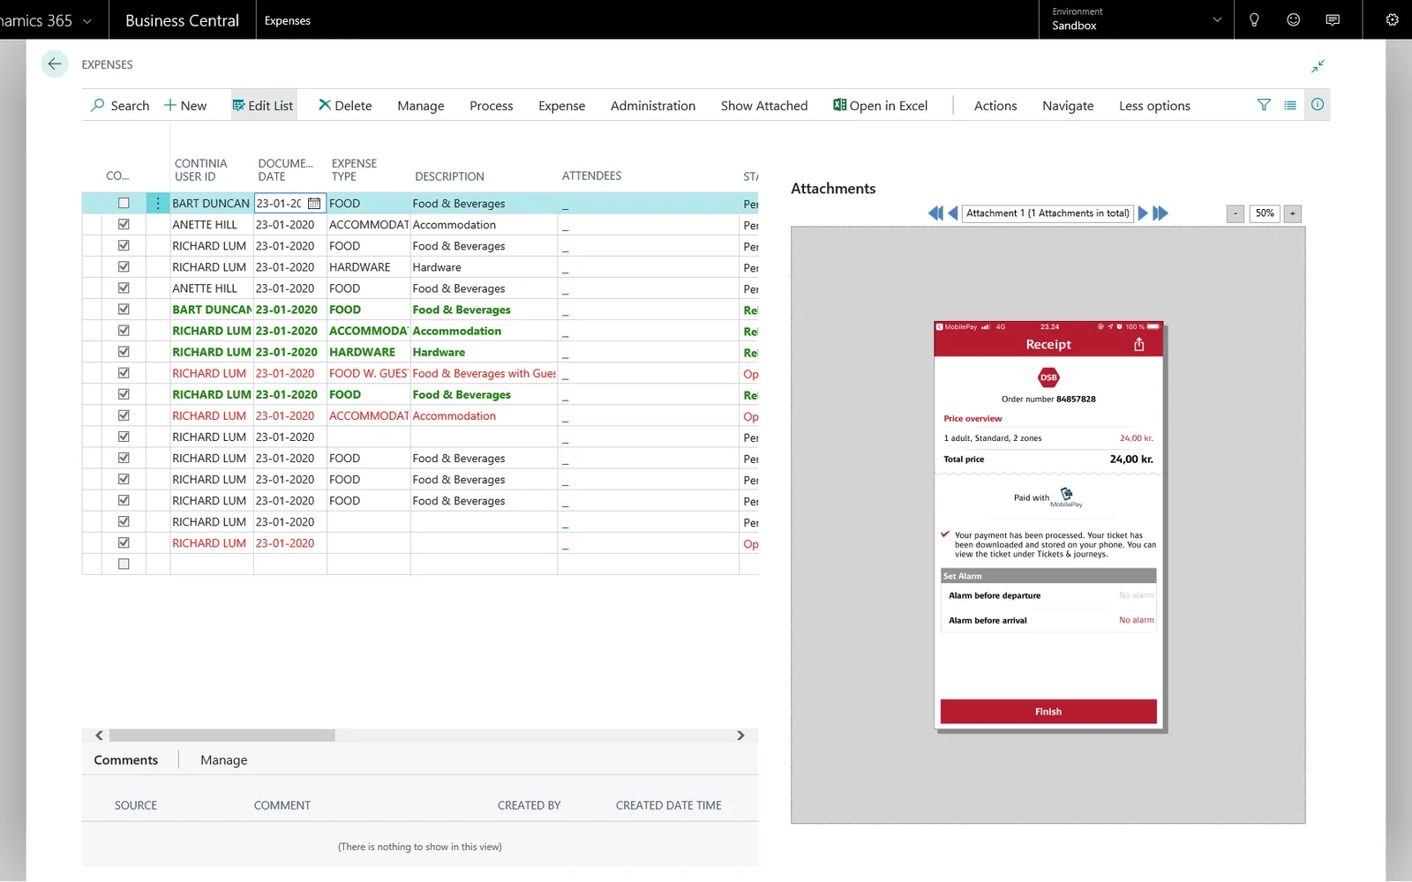
Task: Open the Expense menu
Action: click(x=562, y=106)
